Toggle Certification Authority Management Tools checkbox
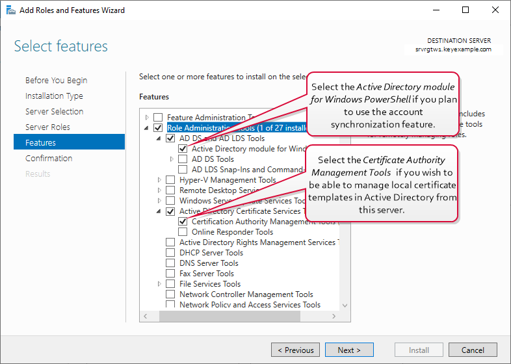Screen dimensions: 511x364 pyautogui.click(x=183, y=222)
